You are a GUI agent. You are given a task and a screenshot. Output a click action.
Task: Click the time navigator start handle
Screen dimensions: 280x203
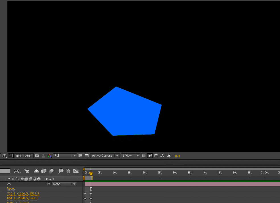84,169
